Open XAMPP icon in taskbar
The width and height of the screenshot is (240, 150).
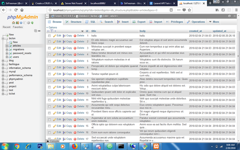click(156, 146)
